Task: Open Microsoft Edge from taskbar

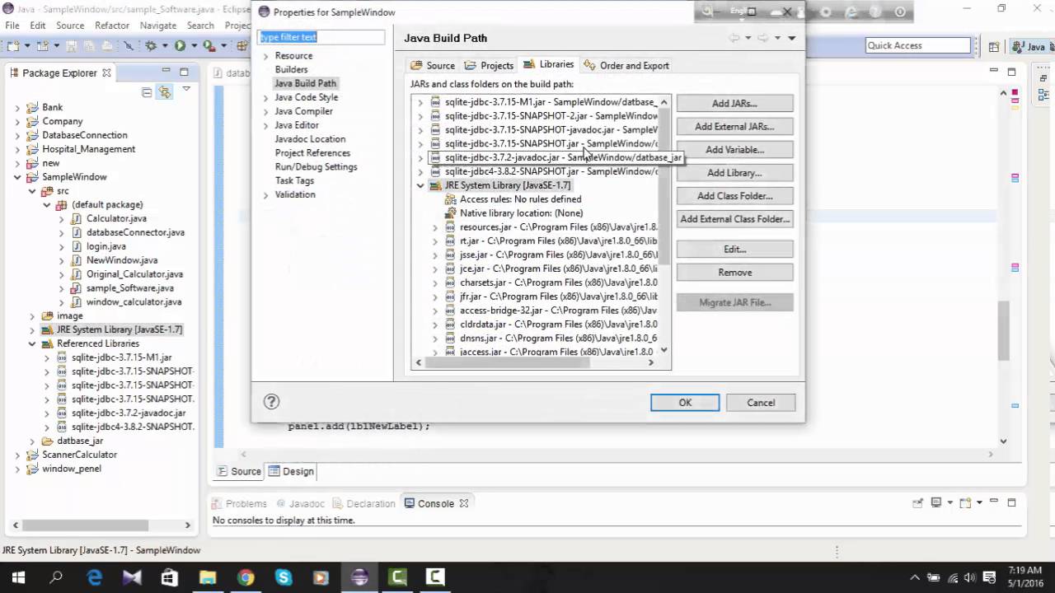Action: pos(94,577)
